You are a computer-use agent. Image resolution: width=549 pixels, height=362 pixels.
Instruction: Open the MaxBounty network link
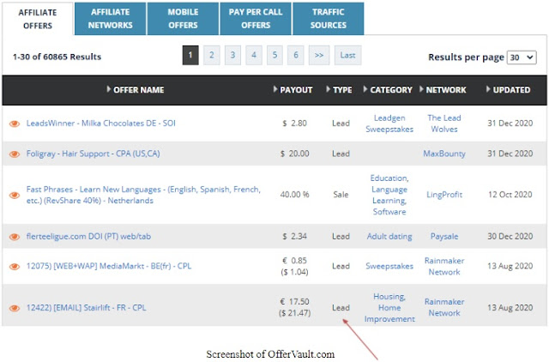tap(444, 154)
